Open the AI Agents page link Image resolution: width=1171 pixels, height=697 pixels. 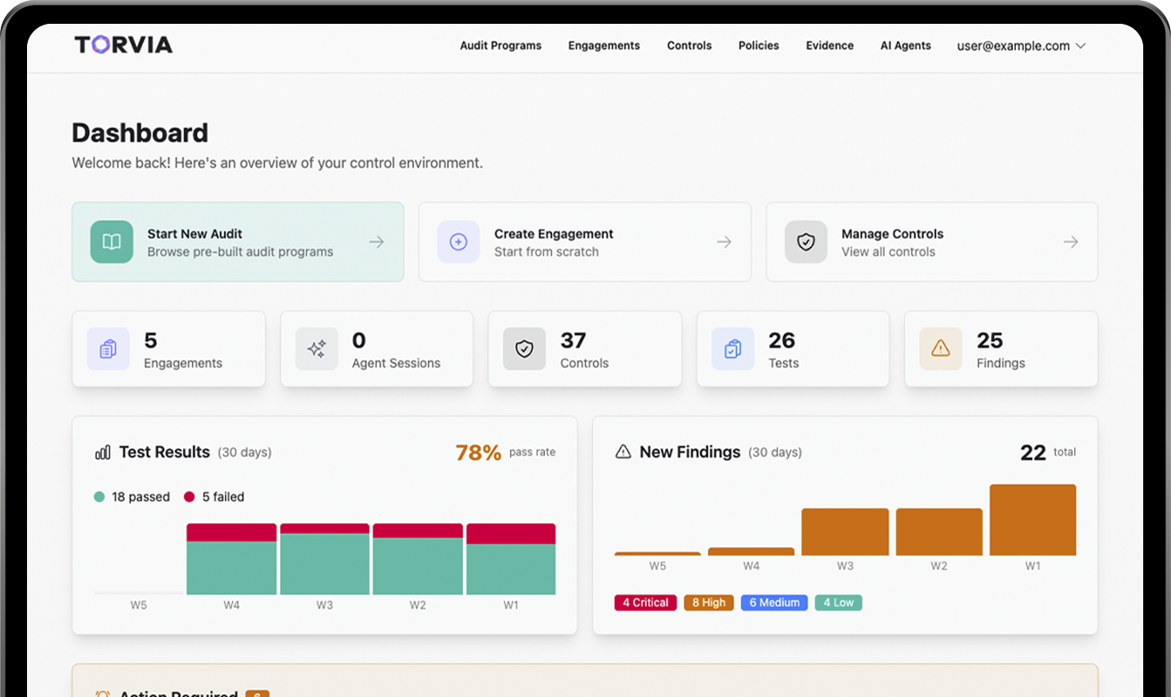point(905,46)
